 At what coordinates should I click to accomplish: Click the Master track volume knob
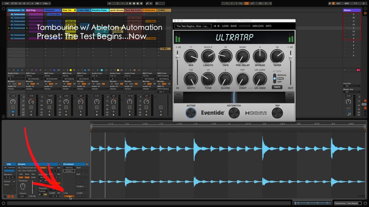pos(348,102)
